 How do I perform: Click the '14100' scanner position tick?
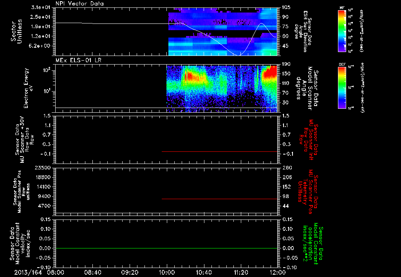(x=42, y=187)
